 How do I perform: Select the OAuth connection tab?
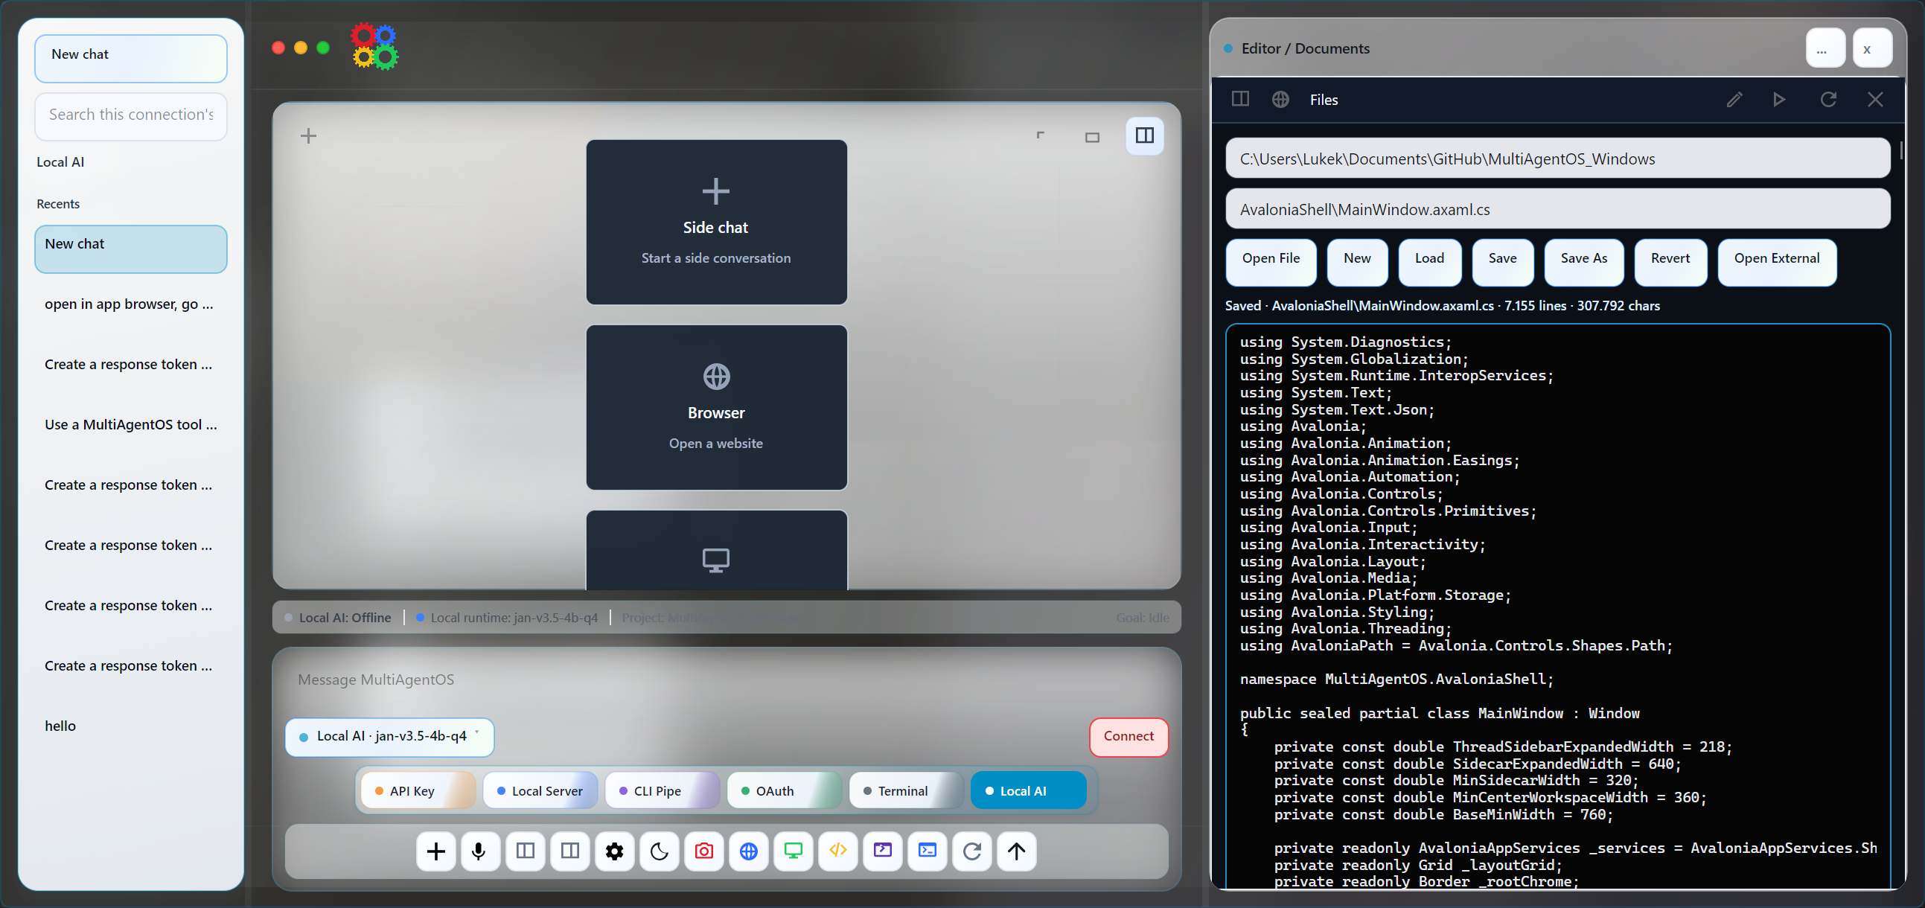pos(785,790)
